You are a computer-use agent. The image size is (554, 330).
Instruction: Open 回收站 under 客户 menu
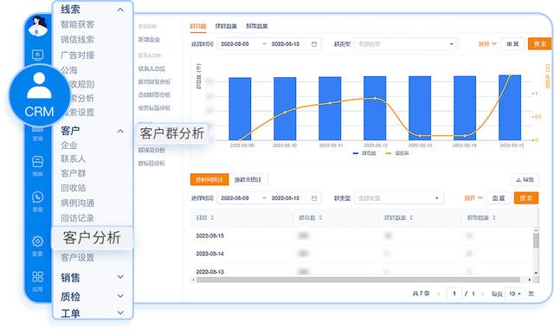click(x=73, y=188)
